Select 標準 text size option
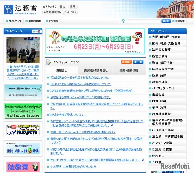Viewport: 194px width, 173px height. [x=73, y=7]
